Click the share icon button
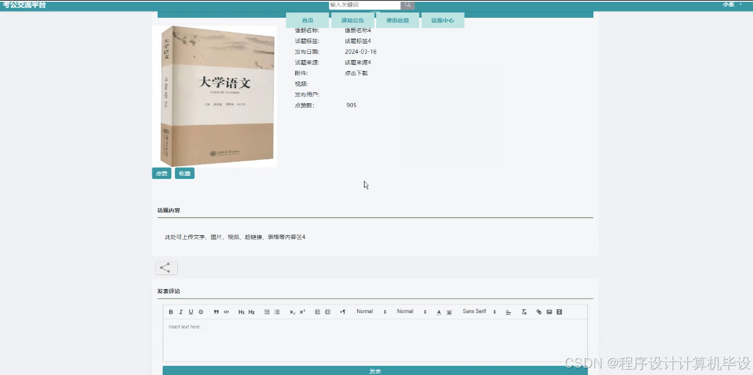753x375 pixels. [x=166, y=268]
